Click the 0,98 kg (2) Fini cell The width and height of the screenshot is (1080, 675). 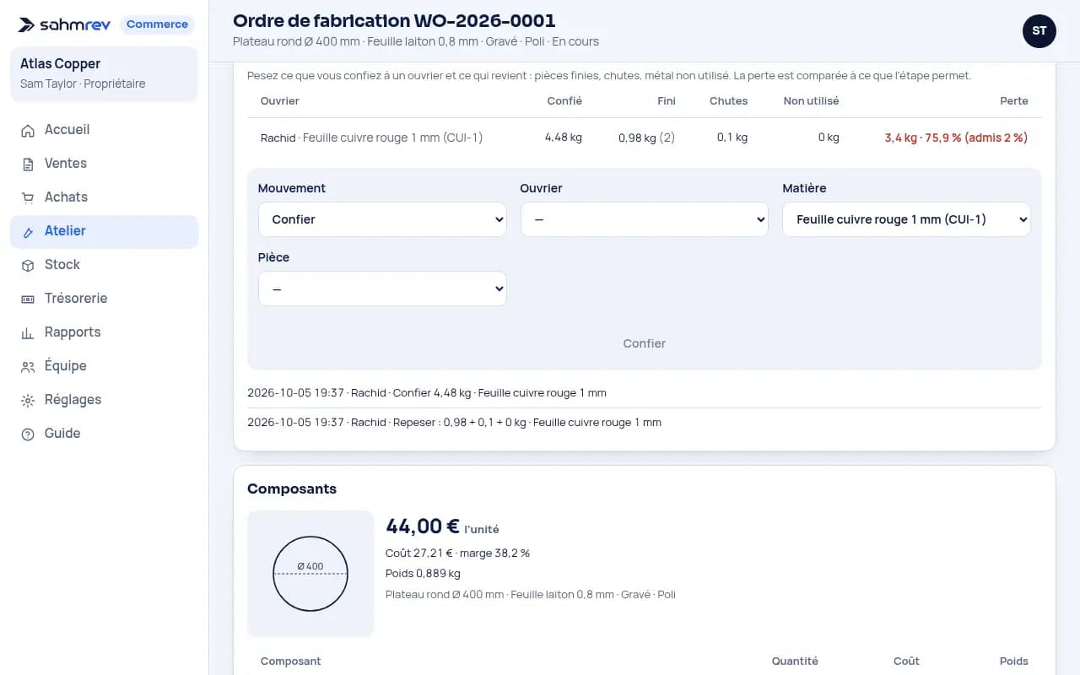(646, 138)
